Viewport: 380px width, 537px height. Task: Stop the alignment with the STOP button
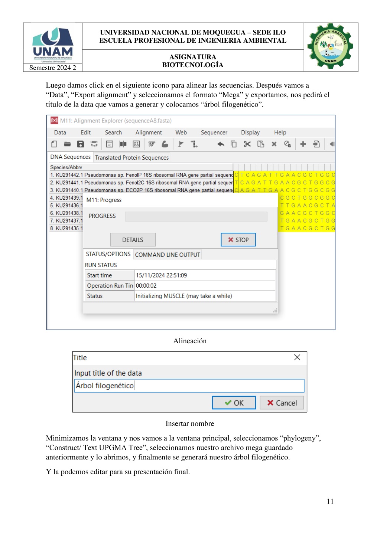click(x=238, y=240)
